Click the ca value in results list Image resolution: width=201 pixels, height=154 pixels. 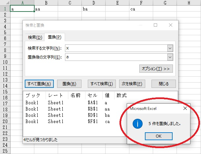(x=107, y=121)
